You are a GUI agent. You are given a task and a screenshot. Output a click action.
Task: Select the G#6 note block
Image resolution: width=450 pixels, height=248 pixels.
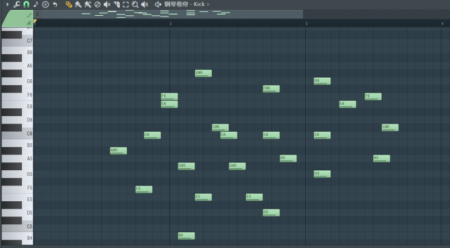point(203,73)
